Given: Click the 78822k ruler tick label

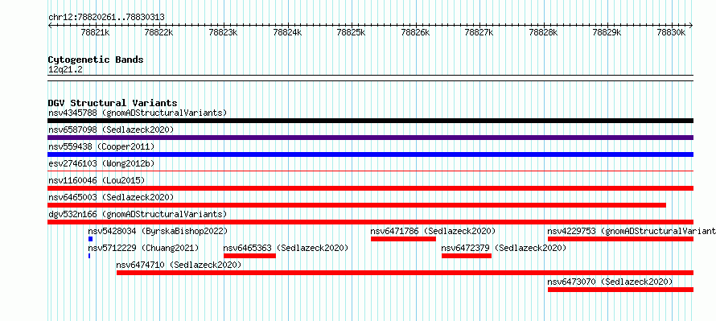Looking at the screenshot, I should tap(159, 32).
